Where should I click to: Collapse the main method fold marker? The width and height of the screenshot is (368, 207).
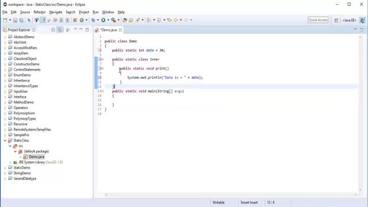[102, 91]
